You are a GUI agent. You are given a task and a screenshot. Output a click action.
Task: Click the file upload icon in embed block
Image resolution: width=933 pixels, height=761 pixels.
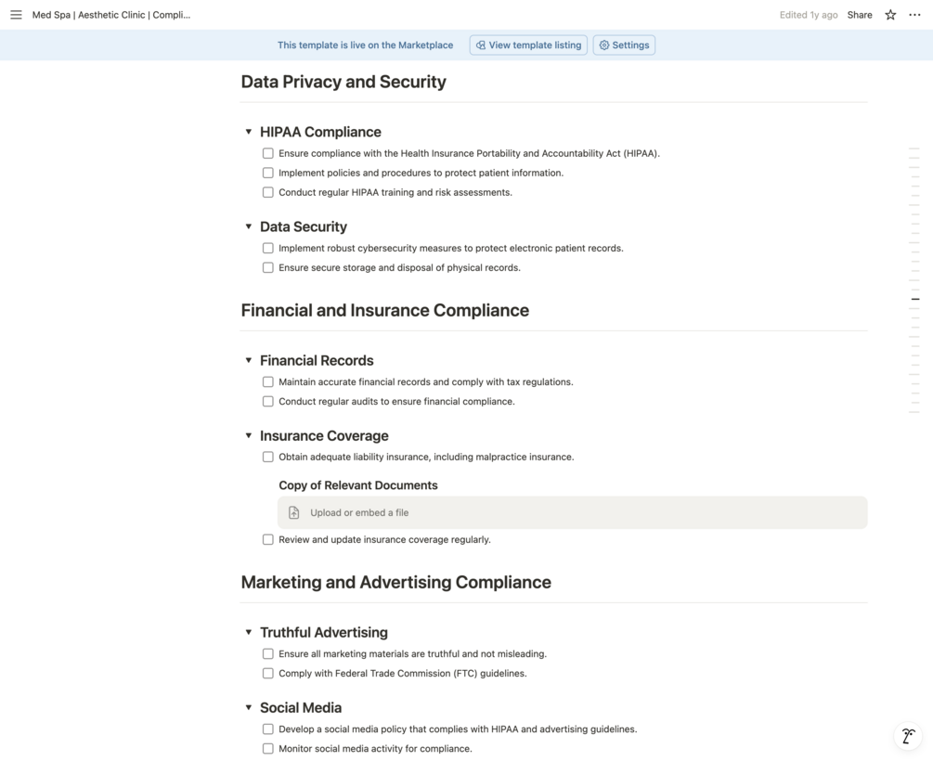click(294, 512)
